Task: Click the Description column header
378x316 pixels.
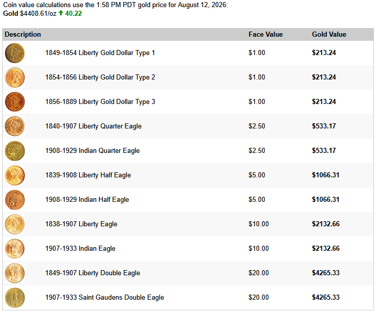Action: pos(23,35)
